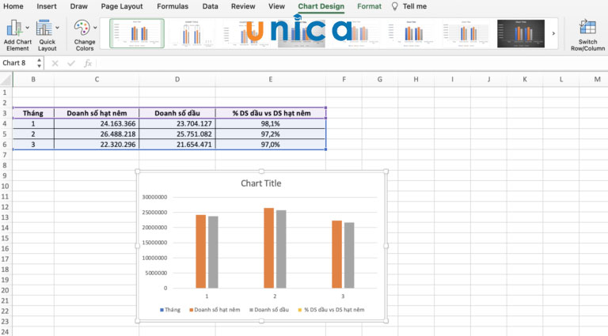Click the confirm checkmark in formula bar
This screenshot has width=608, height=336.
click(71, 63)
